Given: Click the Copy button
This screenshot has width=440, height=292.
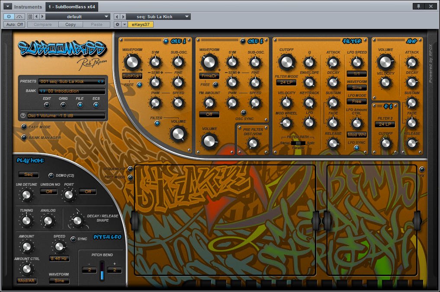Looking at the screenshot, I should click(x=71, y=24).
